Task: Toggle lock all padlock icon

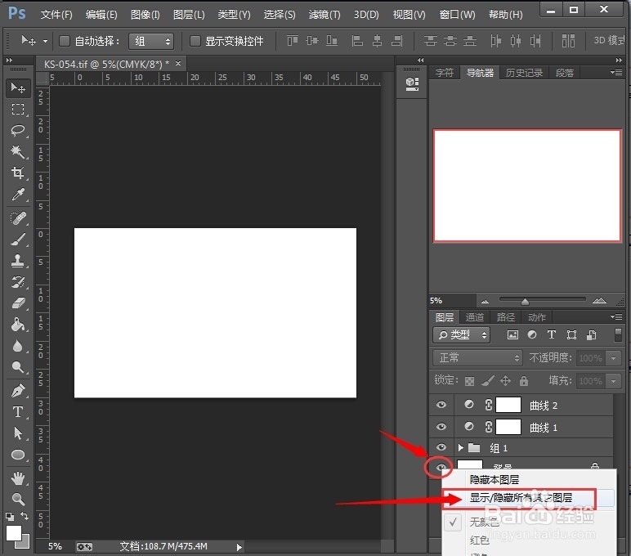Action: (x=524, y=380)
